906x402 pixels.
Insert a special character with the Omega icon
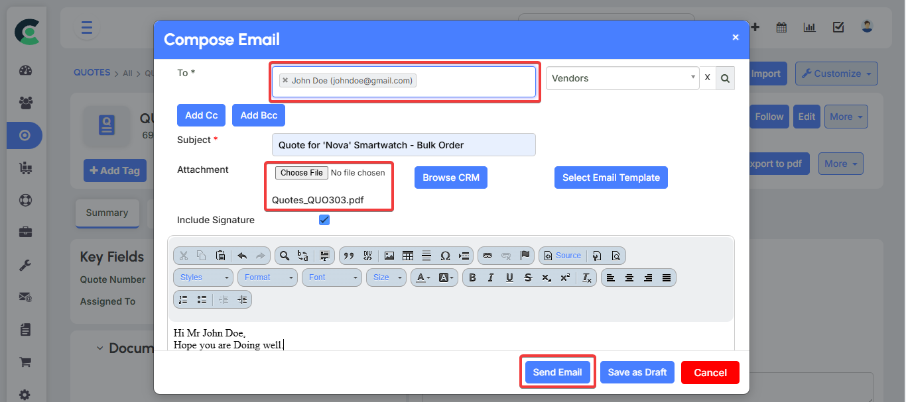pyautogui.click(x=445, y=256)
